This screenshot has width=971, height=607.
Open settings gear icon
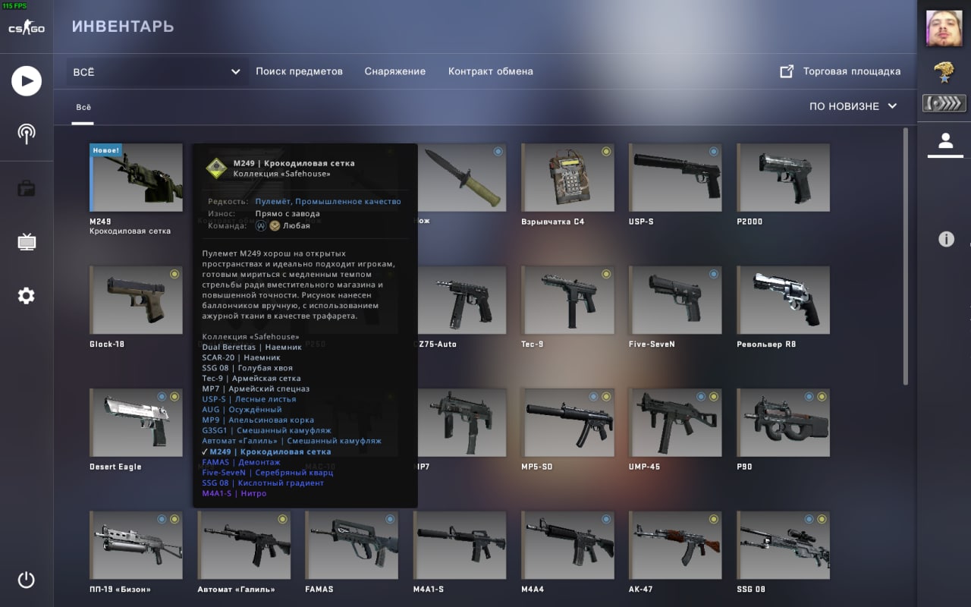(27, 296)
